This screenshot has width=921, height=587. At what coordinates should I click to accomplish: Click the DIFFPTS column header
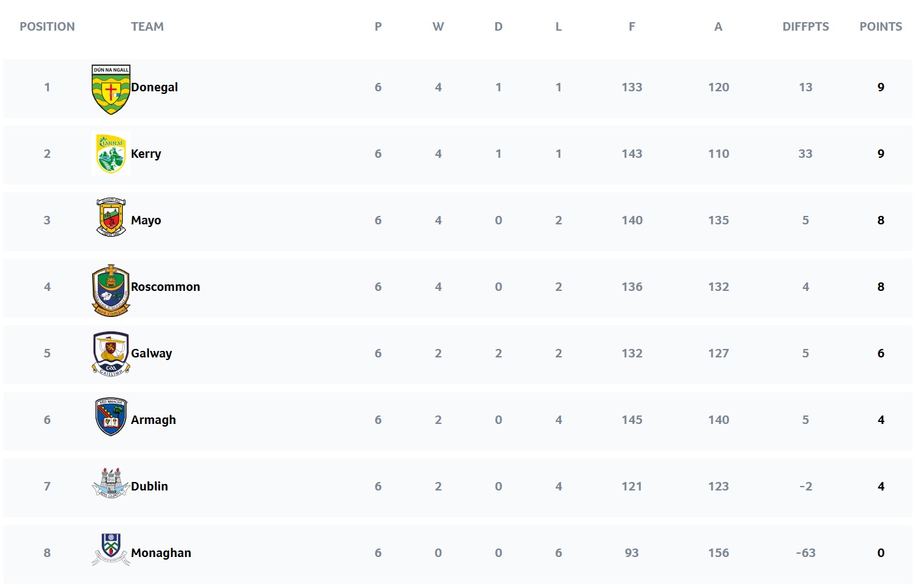pos(805,27)
